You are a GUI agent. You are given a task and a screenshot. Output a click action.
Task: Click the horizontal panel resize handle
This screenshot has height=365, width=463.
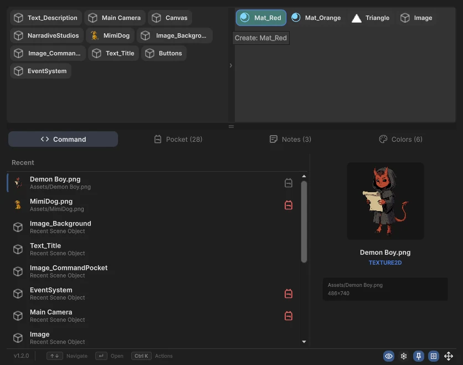(x=231, y=126)
